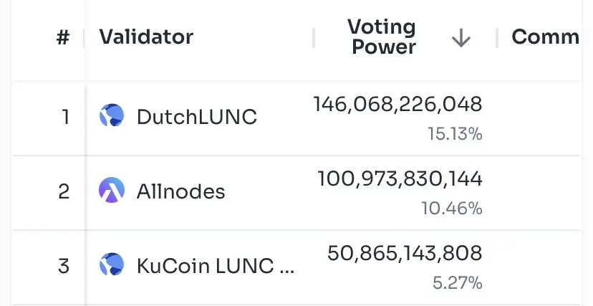This screenshot has height=306, width=593.
Task: Click the 15.13% voting share text
Action: pyautogui.click(x=455, y=134)
